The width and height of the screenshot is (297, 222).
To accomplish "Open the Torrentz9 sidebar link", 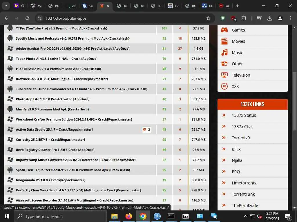I will coord(241,138).
